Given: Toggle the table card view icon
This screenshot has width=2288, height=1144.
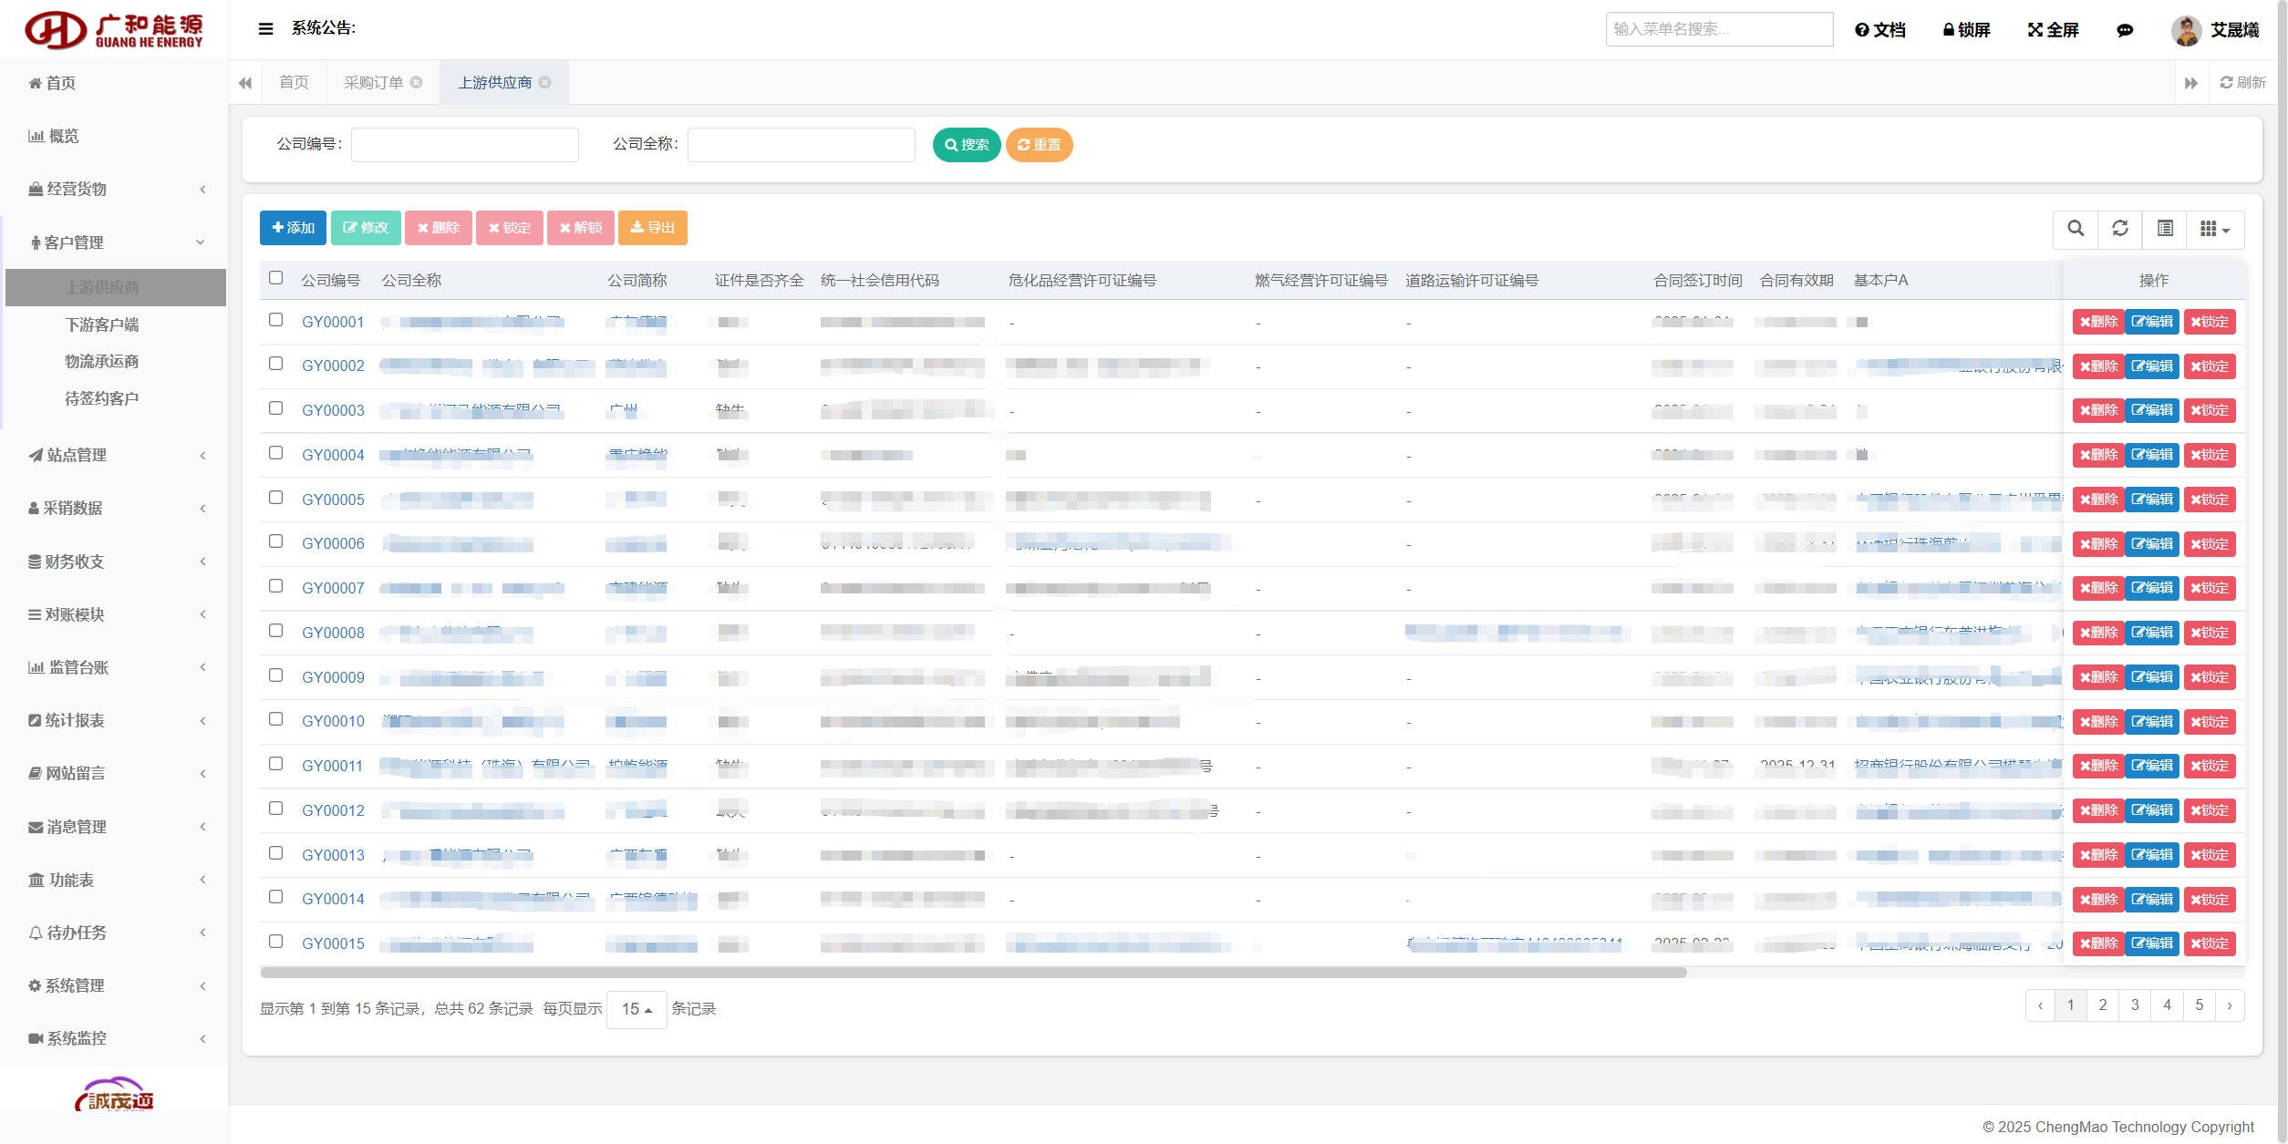Looking at the screenshot, I should [x=2164, y=229].
